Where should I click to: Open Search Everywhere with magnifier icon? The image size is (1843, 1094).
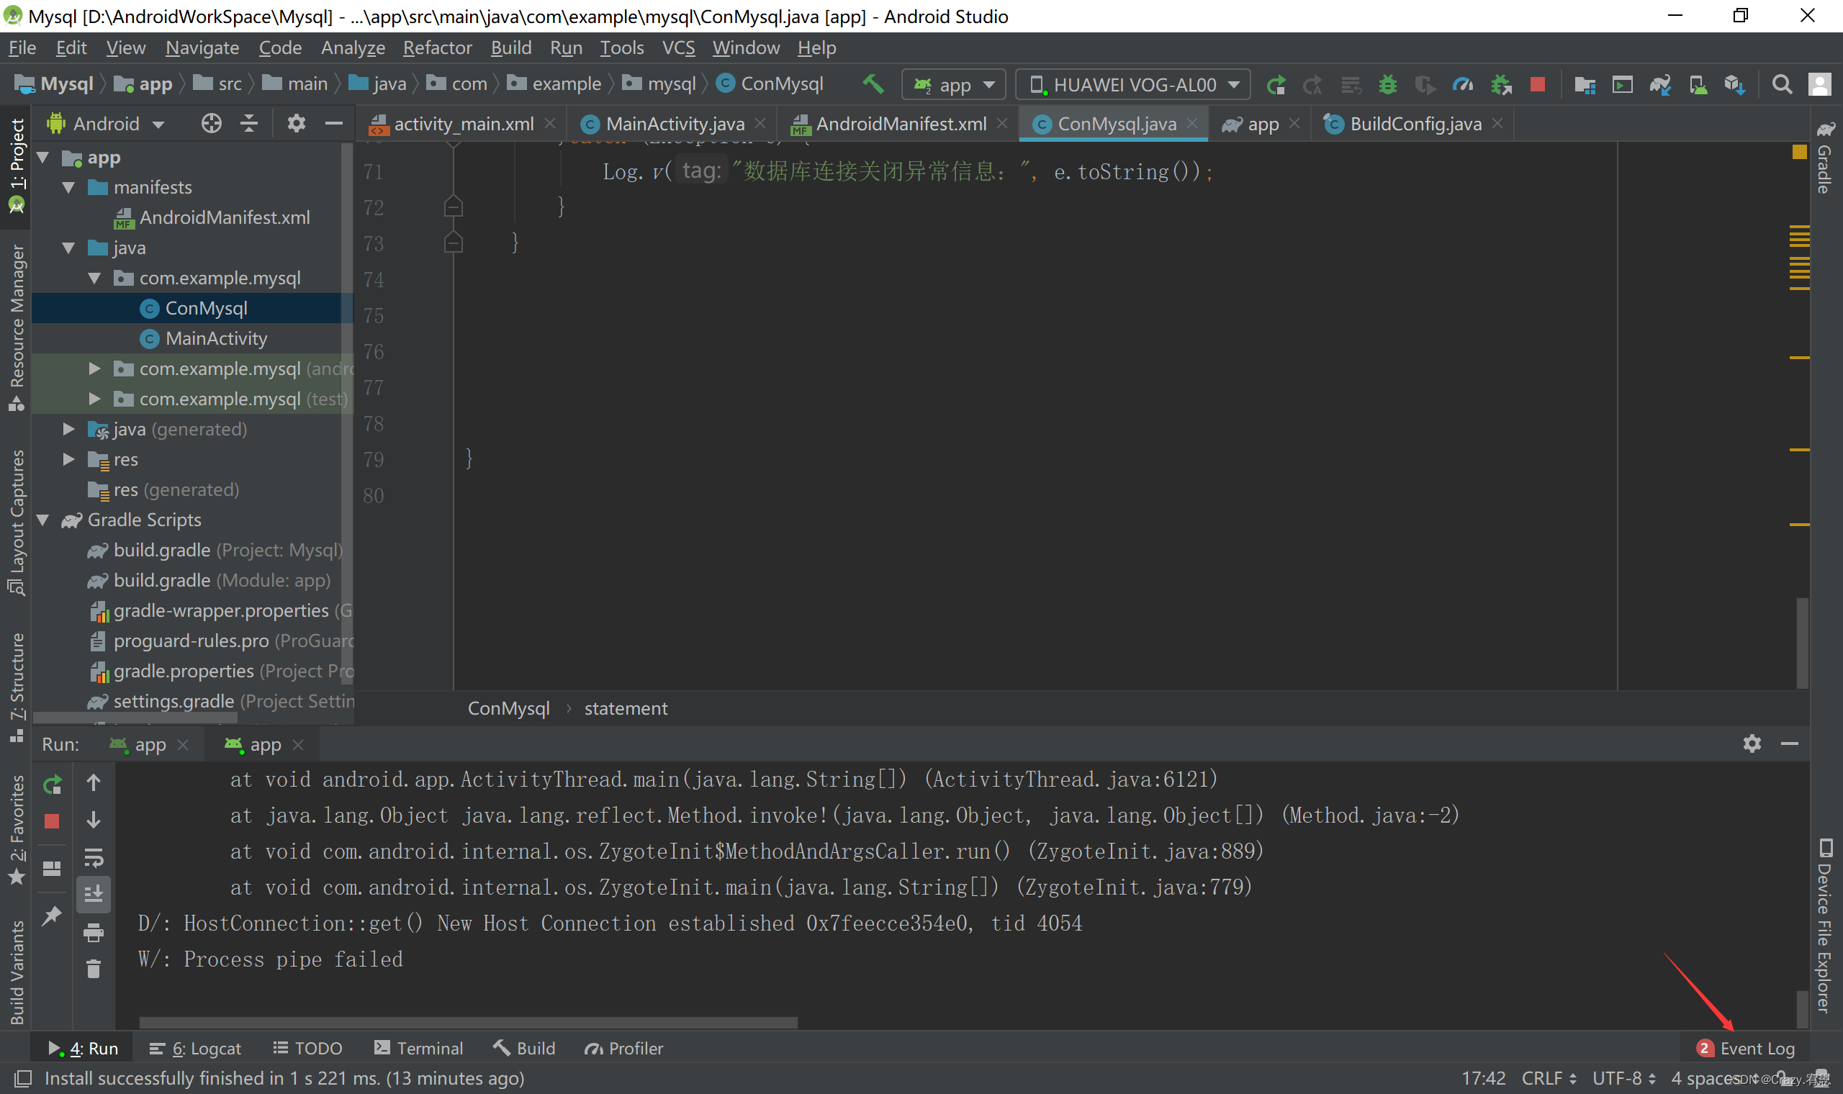coord(1783,84)
